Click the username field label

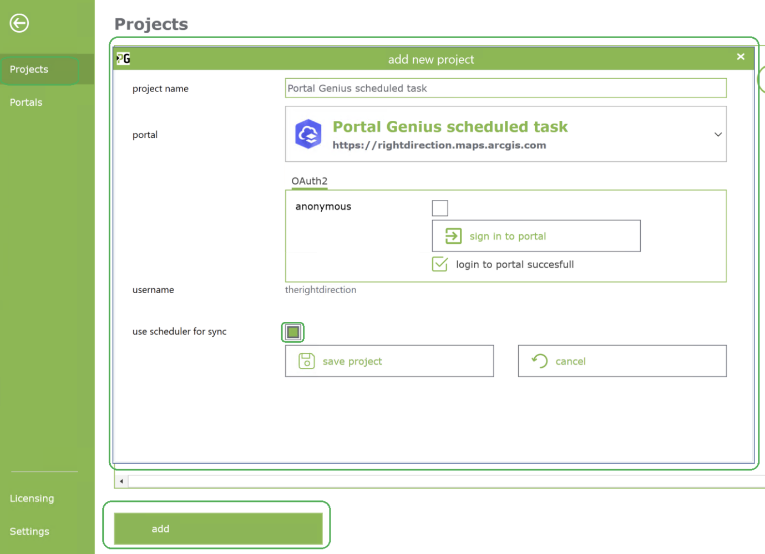point(153,290)
